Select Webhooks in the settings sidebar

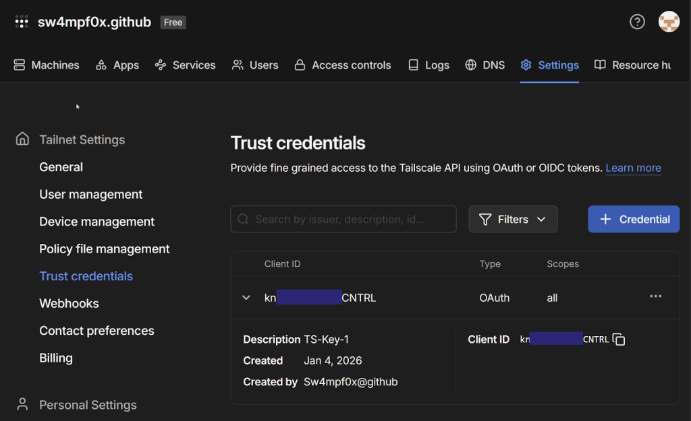[x=69, y=304]
